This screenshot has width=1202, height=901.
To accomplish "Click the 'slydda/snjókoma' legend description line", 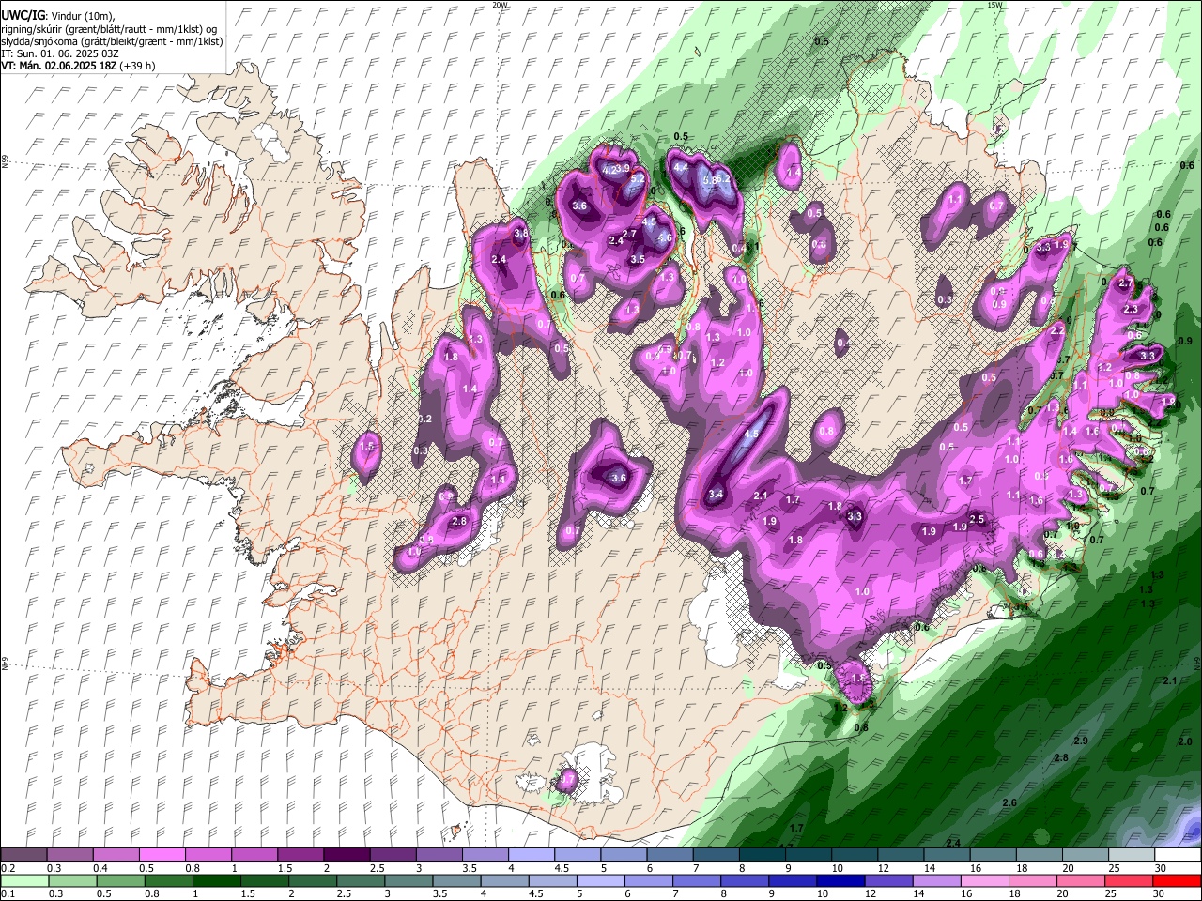I will 112,41.
